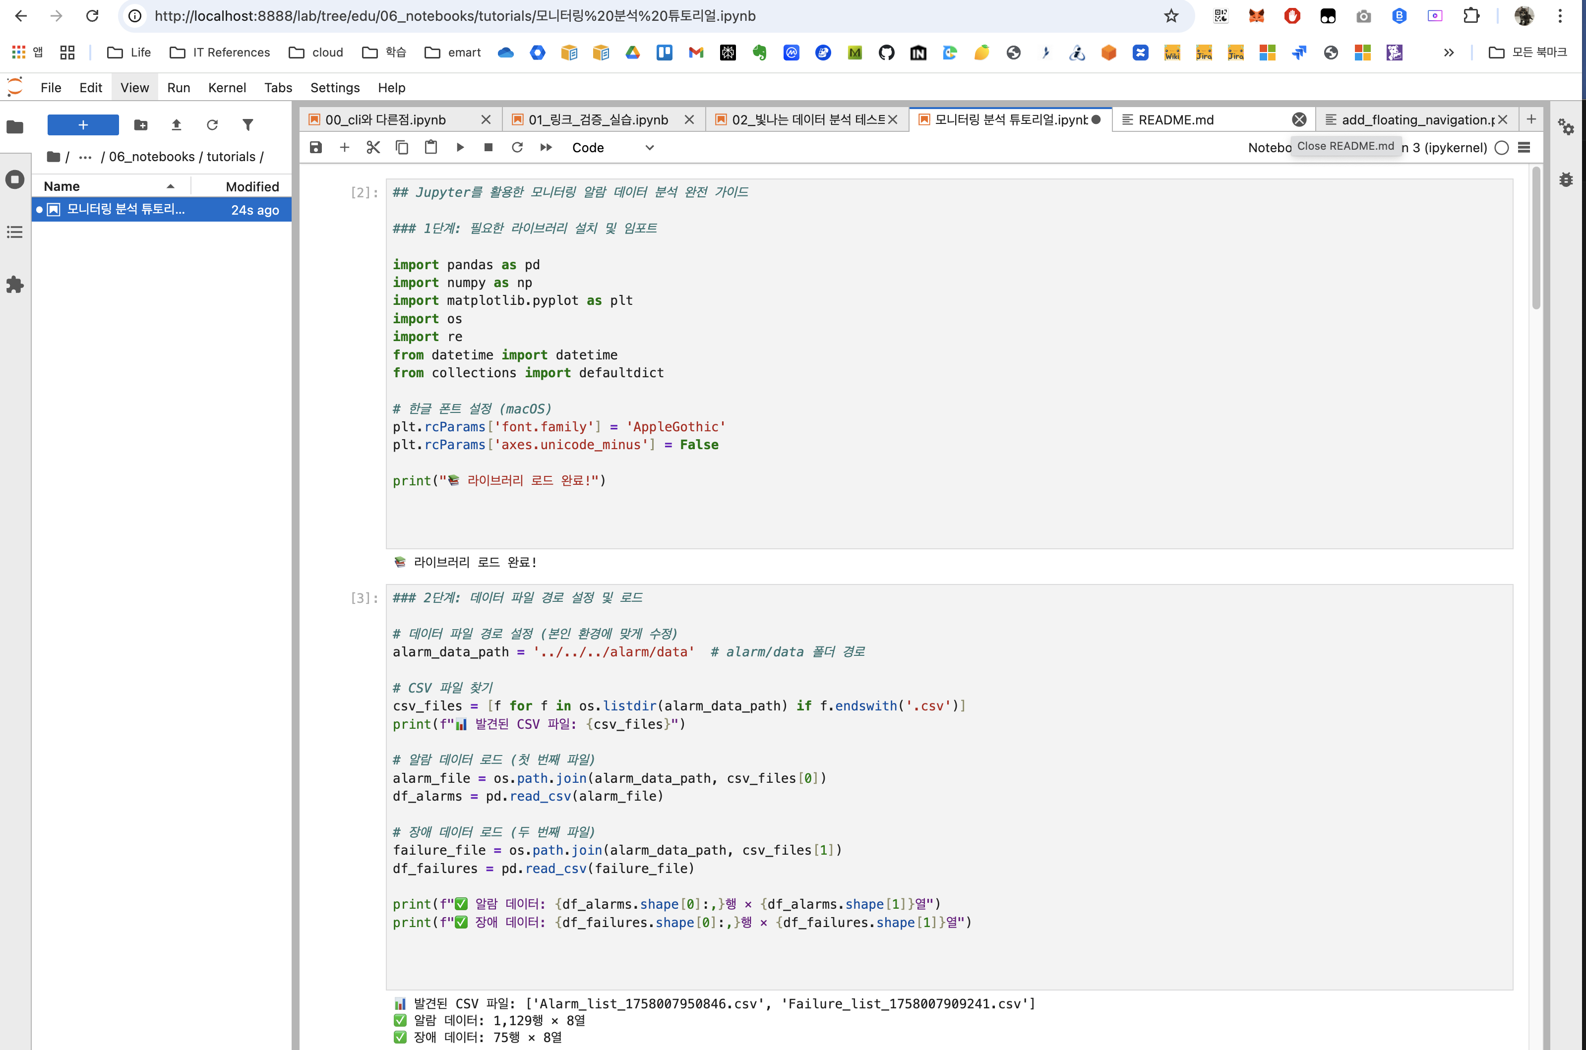The image size is (1586, 1050).
Task: Click inside cell [2] code editor
Action: pos(949,363)
